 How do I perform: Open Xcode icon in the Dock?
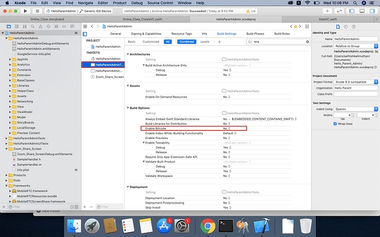pyautogui.click(x=262, y=225)
